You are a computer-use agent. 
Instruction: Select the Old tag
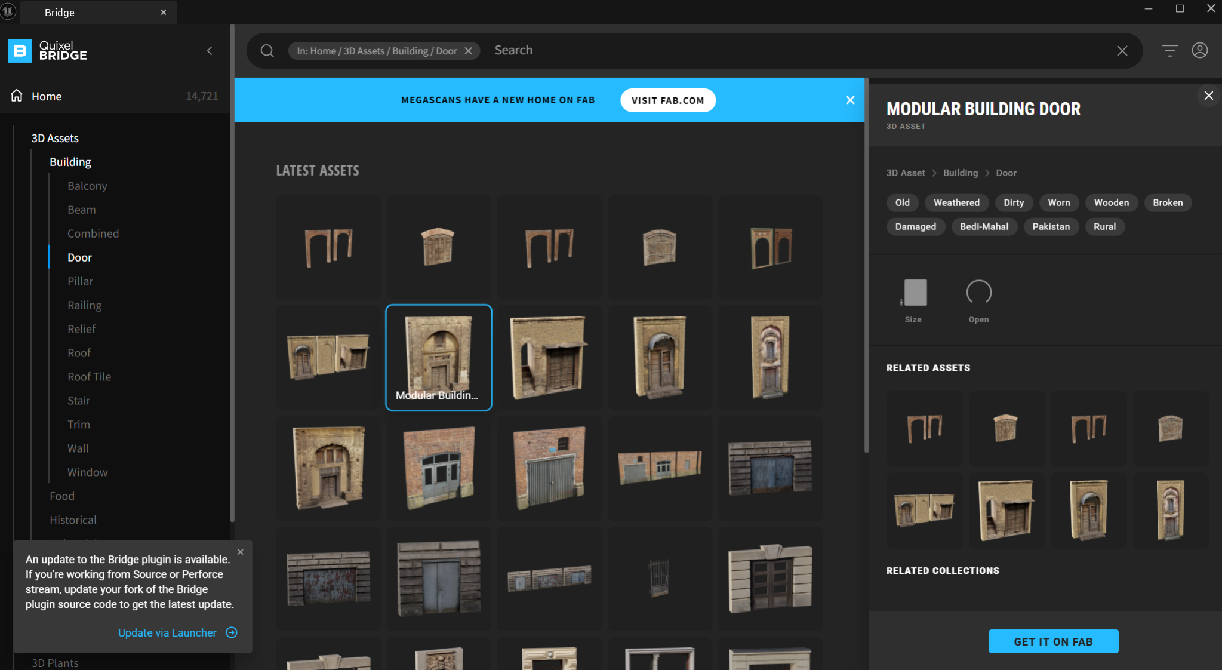[x=902, y=202]
